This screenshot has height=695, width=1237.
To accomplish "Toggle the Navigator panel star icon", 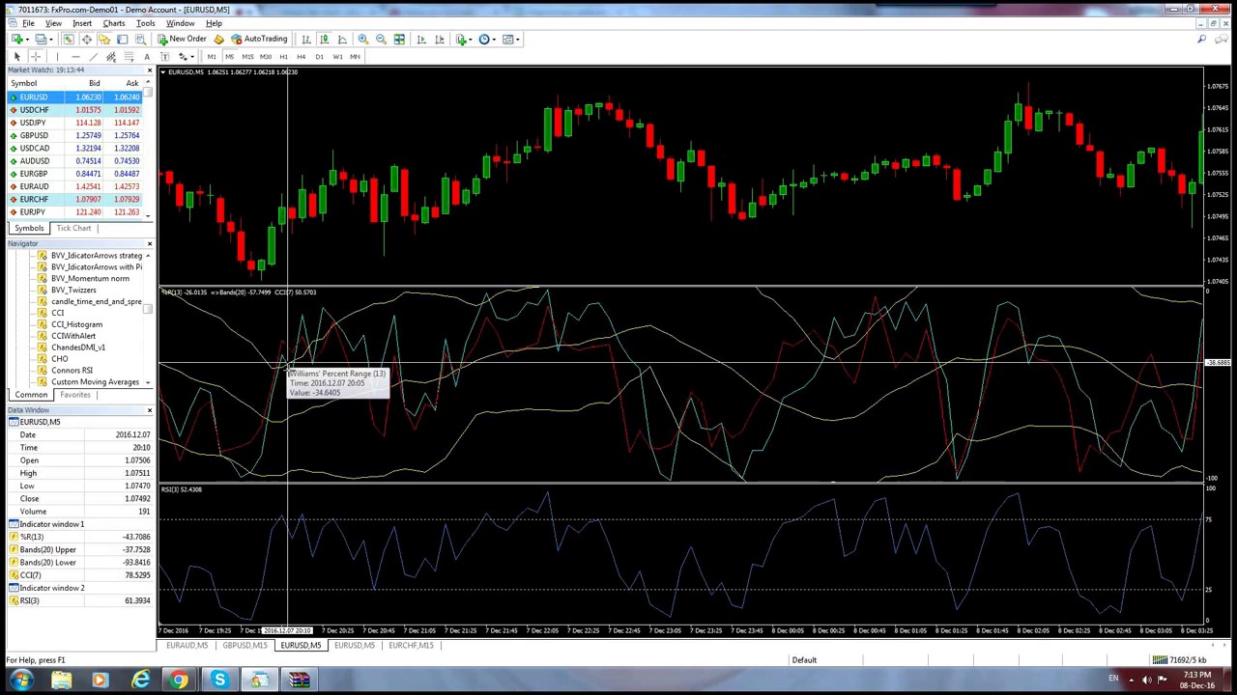I will tap(104, 40).
